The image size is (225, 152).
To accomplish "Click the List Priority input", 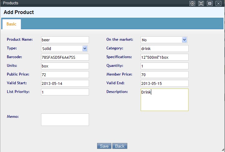I will click(x=65, y=92).
